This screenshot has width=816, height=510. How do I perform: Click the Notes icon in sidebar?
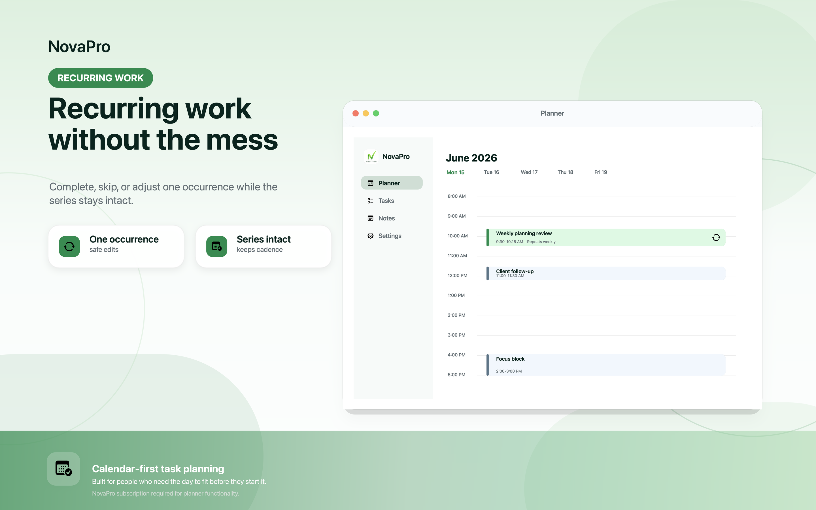click(370, 218)
